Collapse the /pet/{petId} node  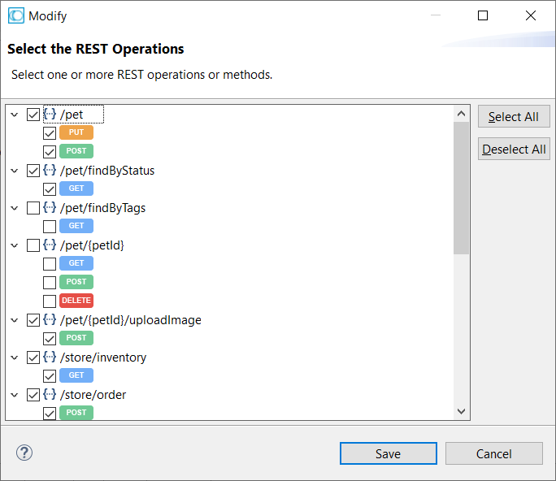click(x=15, y=245)
